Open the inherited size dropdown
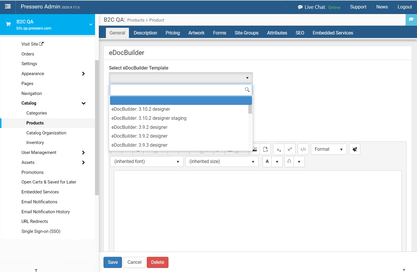The height and width of the screenshot is (272, 417). pos(222,162)
